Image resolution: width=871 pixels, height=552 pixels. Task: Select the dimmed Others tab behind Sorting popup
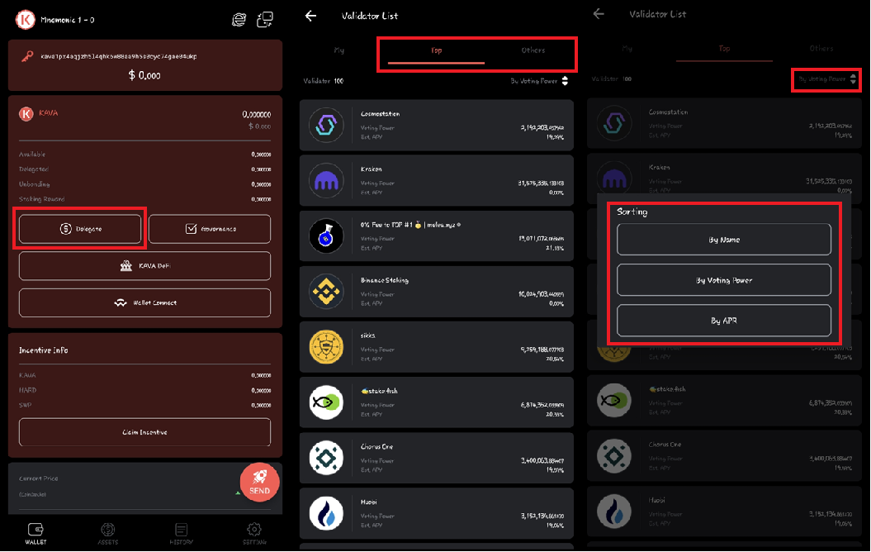click(821, 49)
